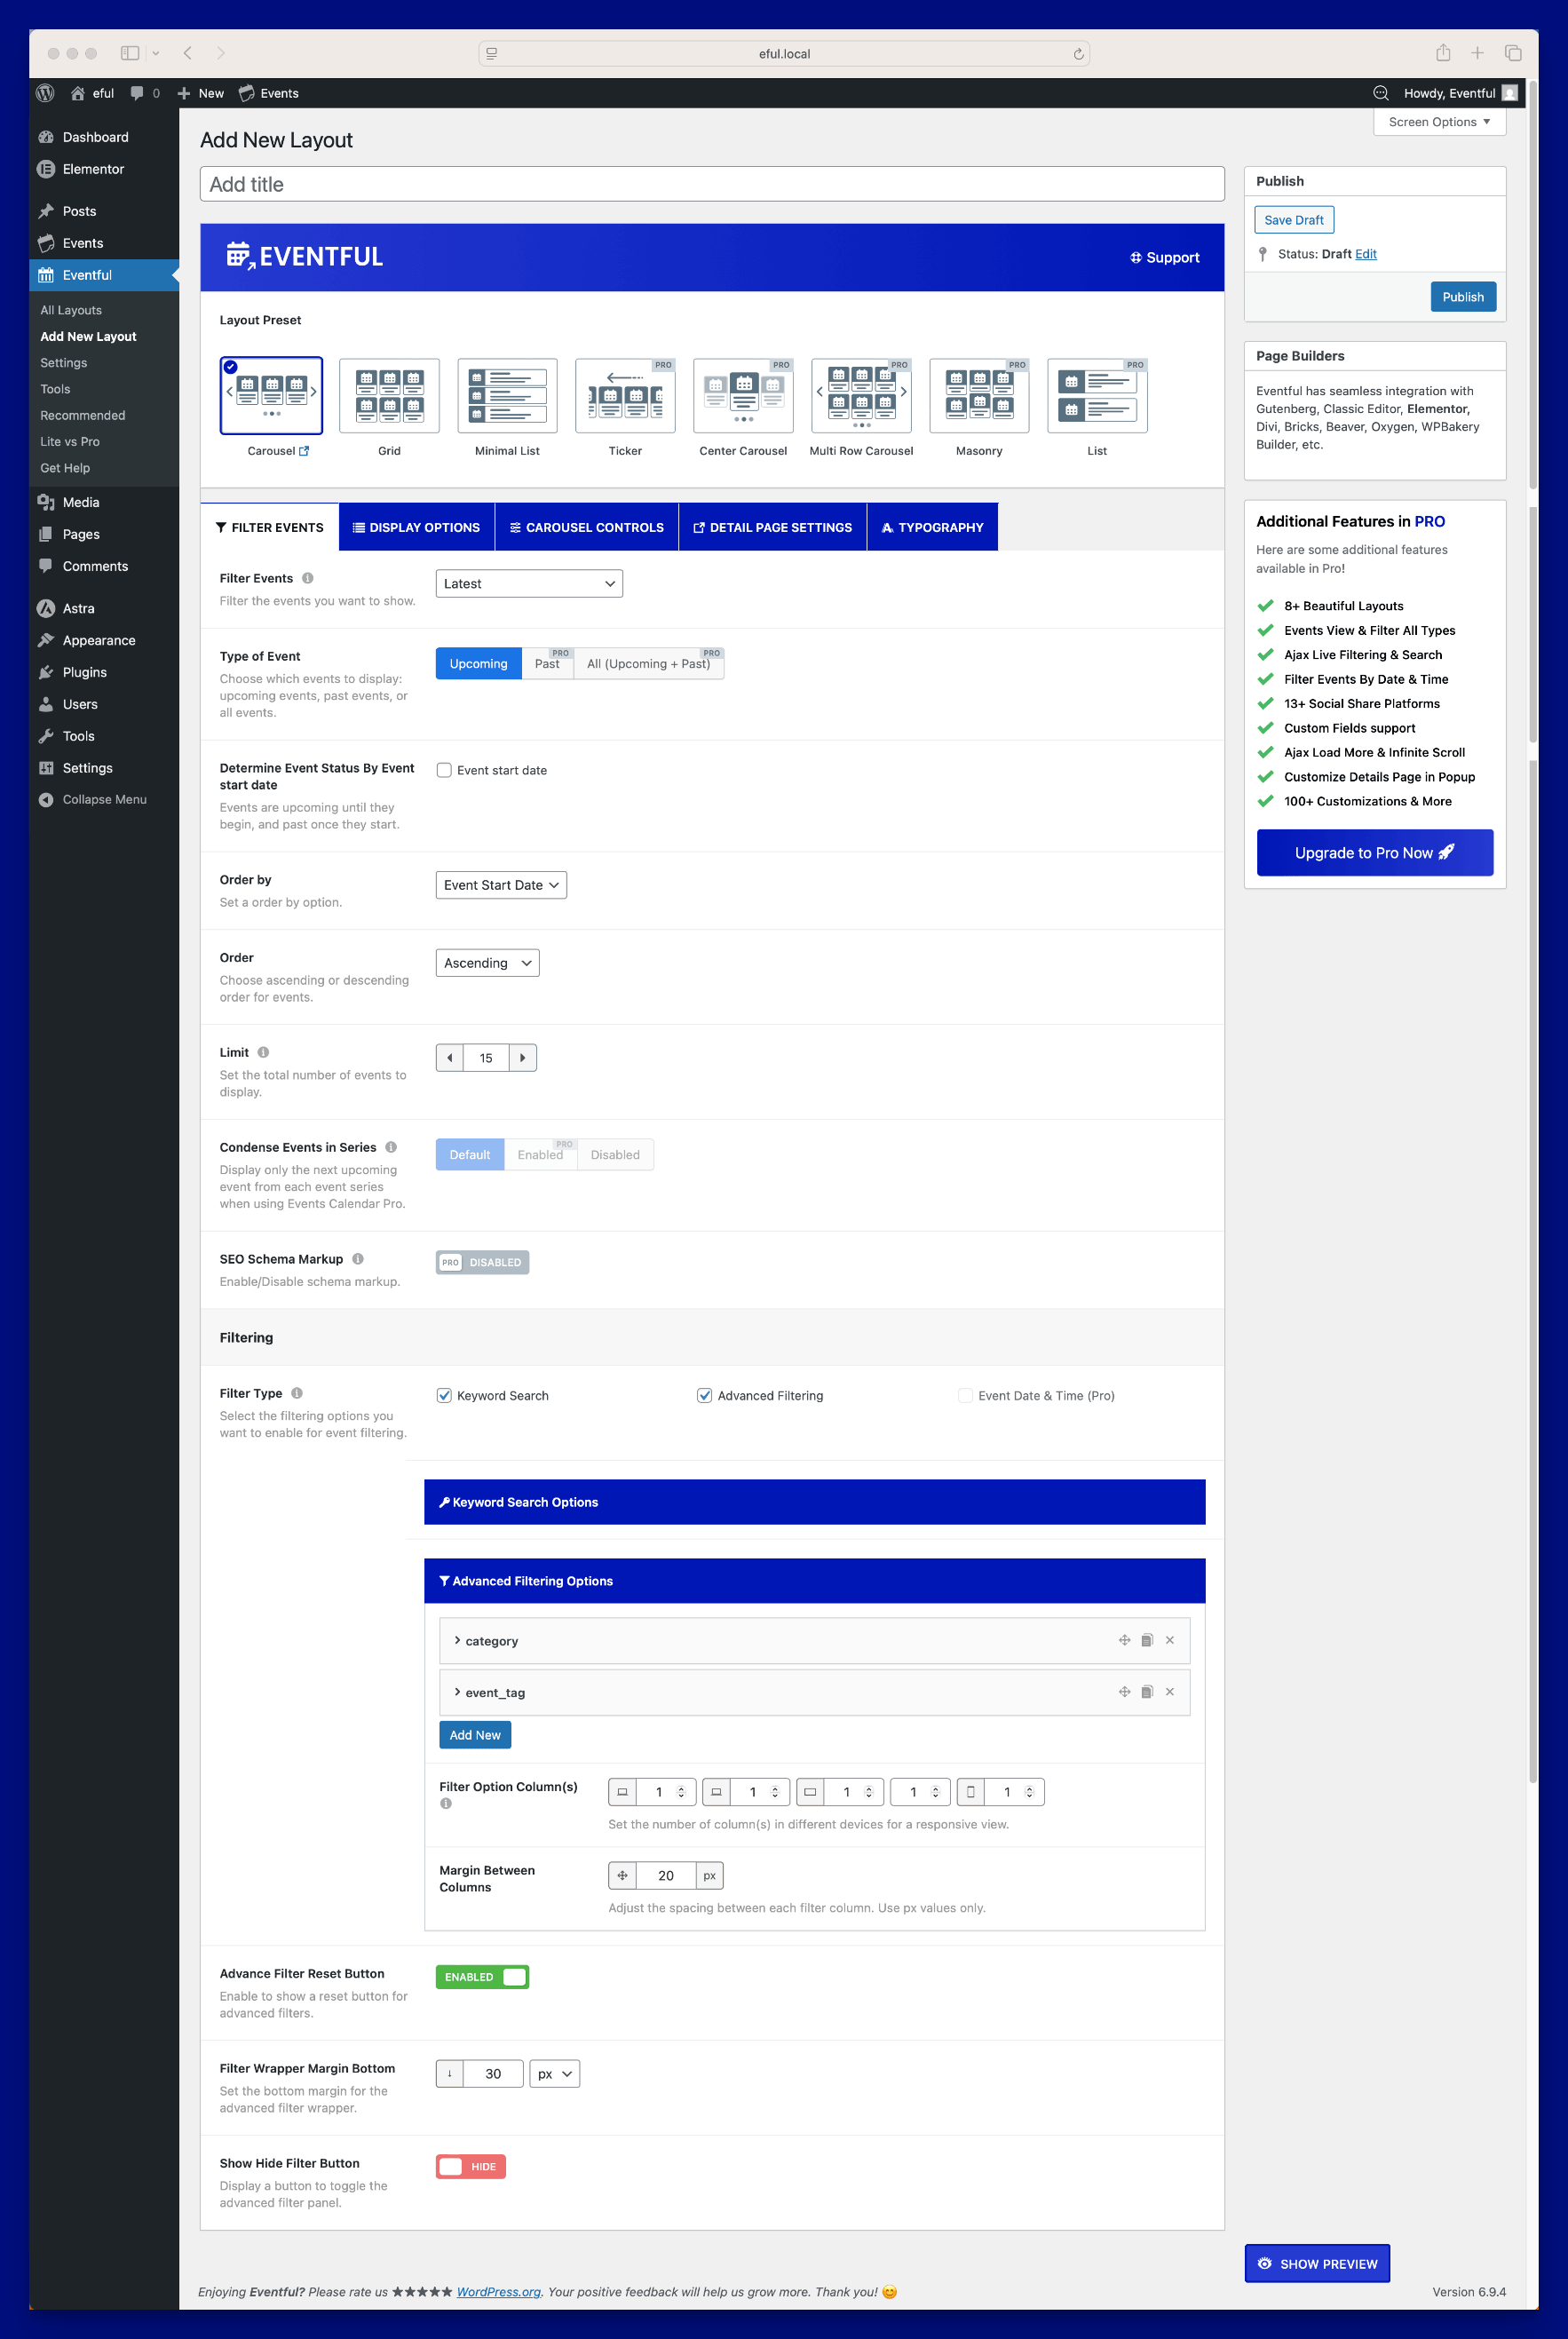Select the Grid layout preset icon
This screenshot has height=2339, width=1568.
tap(389, 396)
